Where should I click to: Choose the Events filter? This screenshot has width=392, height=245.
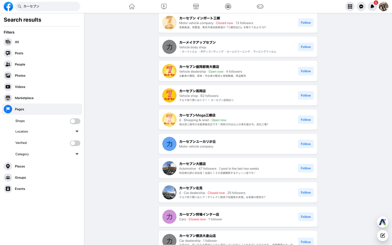[20, 189]
